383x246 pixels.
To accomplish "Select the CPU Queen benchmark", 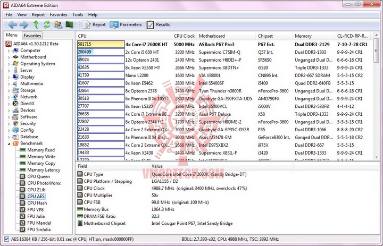I will (x=38, y=176).
